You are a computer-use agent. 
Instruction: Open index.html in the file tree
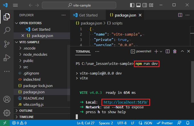coord(42,80)
